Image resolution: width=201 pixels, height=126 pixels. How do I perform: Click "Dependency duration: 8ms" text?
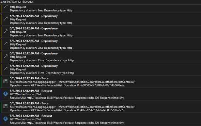click(x=26, y=10)
